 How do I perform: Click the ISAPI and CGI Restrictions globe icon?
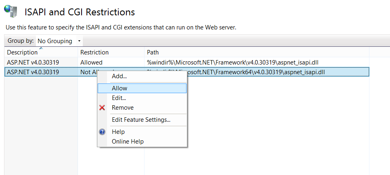pyautogui.click(x=10, y=12)
